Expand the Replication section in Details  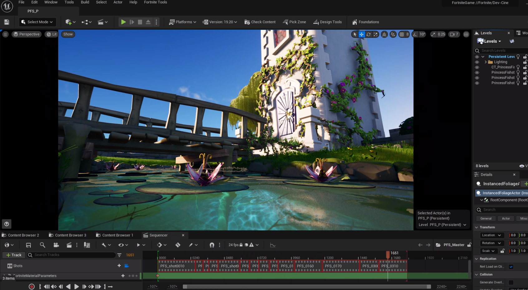point(477,258)
